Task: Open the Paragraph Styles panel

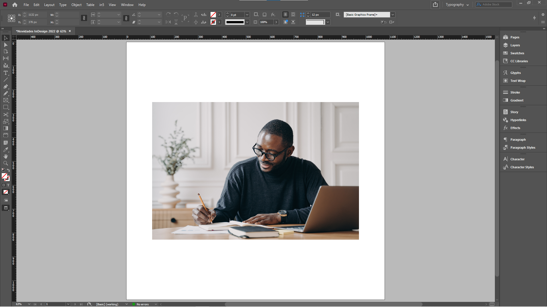Action: pos(523,148)
